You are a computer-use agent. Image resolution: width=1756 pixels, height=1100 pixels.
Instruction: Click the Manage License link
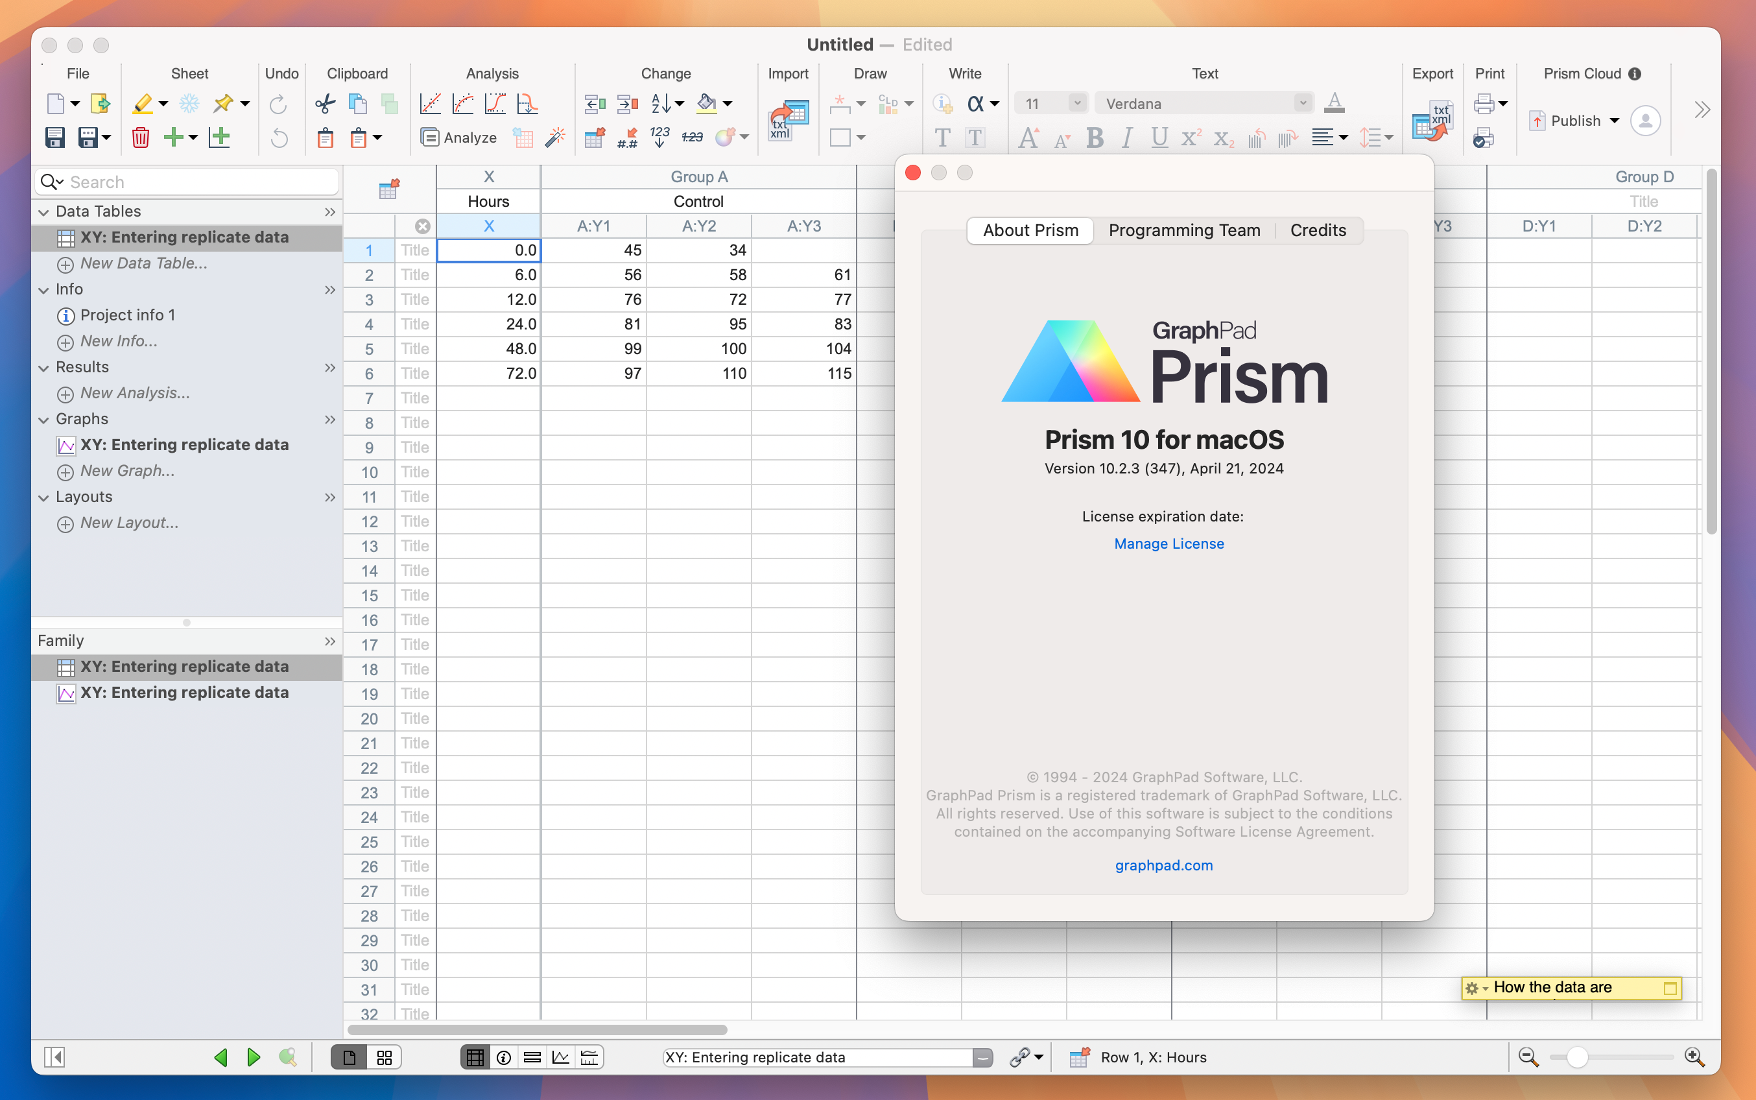point(1169,544)
